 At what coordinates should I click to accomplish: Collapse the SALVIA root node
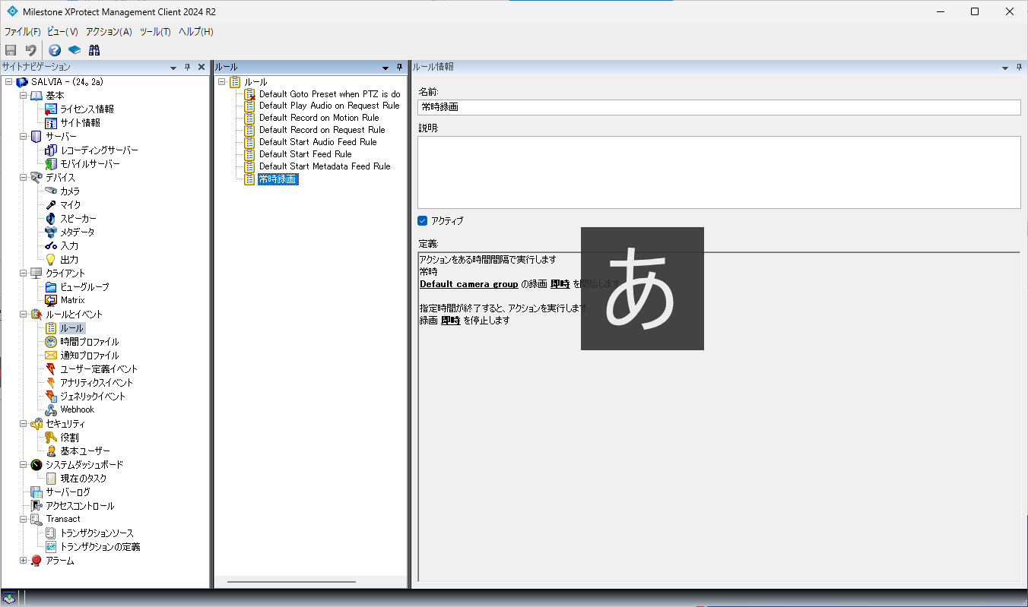(x=8, y=82)
